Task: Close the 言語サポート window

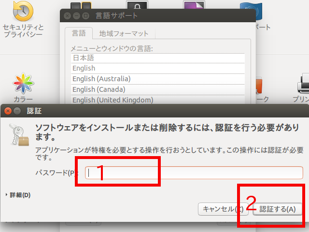Action: pos(67,15)
